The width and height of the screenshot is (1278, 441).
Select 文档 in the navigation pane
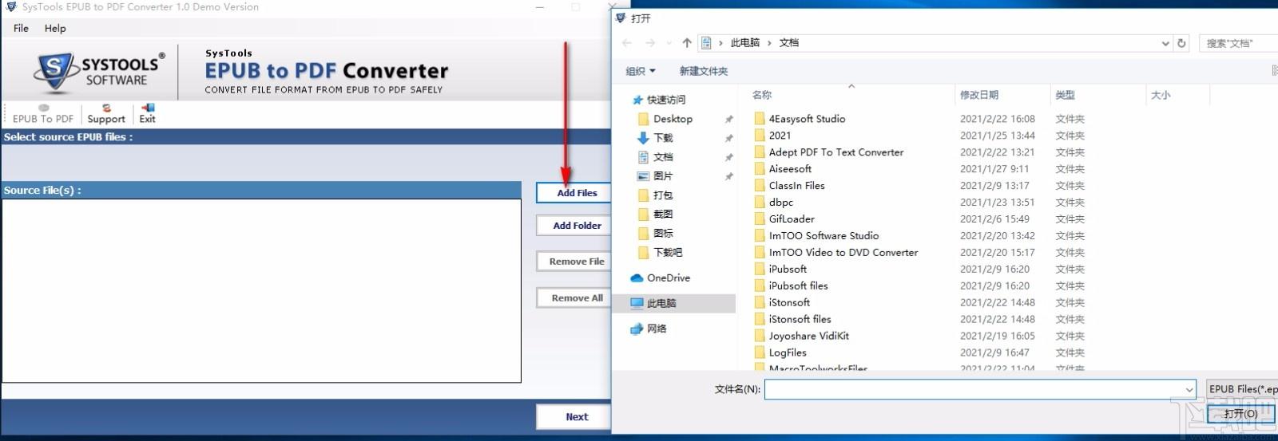(x=663, y=157)
